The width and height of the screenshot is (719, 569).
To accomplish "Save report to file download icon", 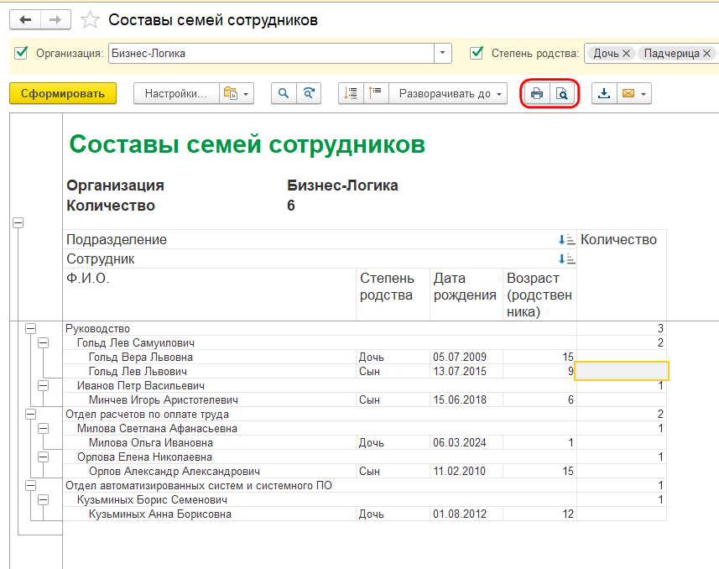I will pyautogui.click(x=604, y=94).
